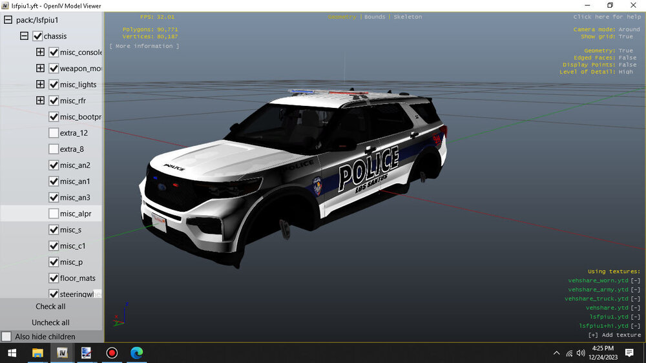
Task: Expand the misc_console node
Action: coord(40,52)
